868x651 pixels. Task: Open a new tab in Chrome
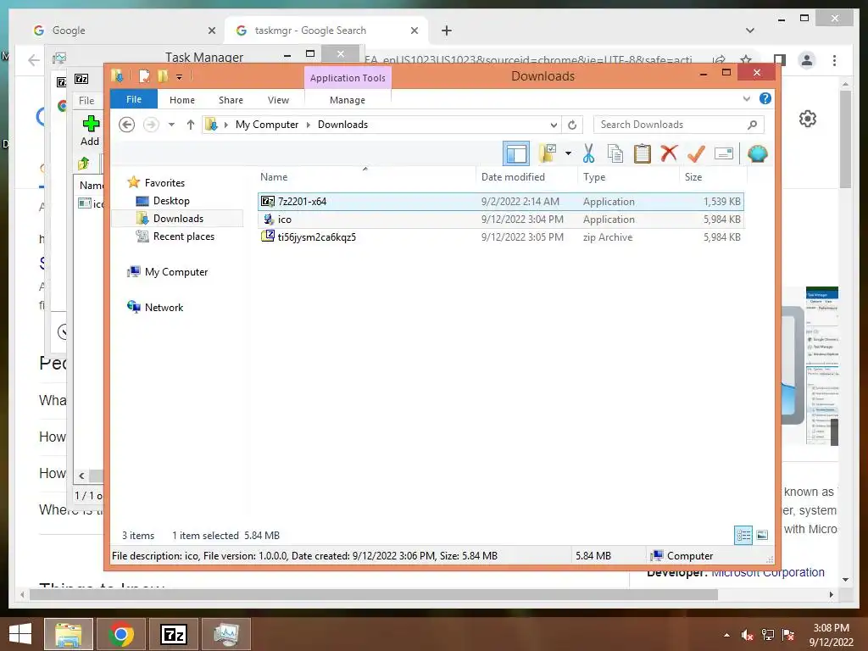[x=447, y=31]
